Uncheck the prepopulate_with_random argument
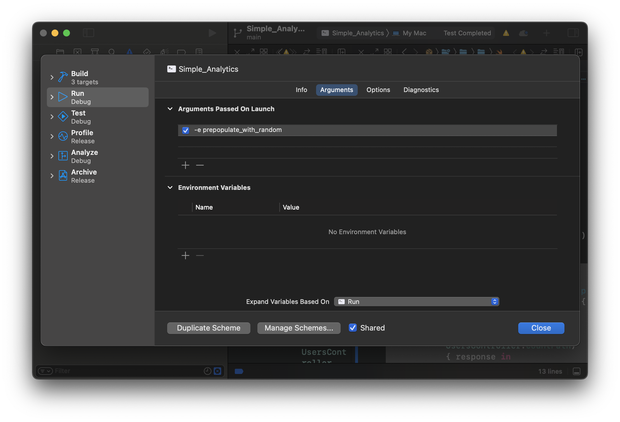This screenshot has width=620, height=422. 186,130
